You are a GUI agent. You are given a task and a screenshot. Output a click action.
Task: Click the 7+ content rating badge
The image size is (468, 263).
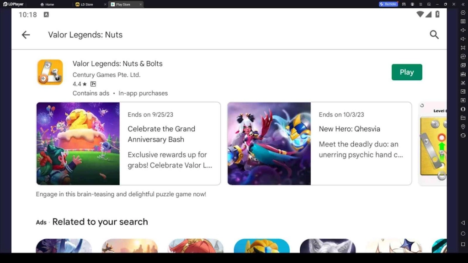pos(93,84)
